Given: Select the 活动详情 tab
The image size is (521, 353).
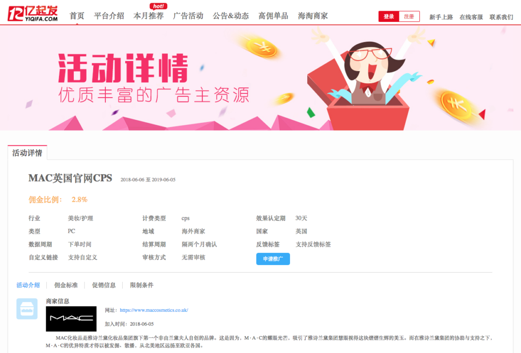Looking at the screenshot, I should (27, 152).
